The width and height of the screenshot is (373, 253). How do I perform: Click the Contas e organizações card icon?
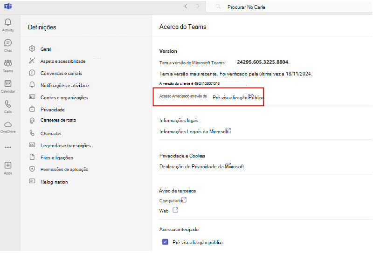tap(32, 97)
